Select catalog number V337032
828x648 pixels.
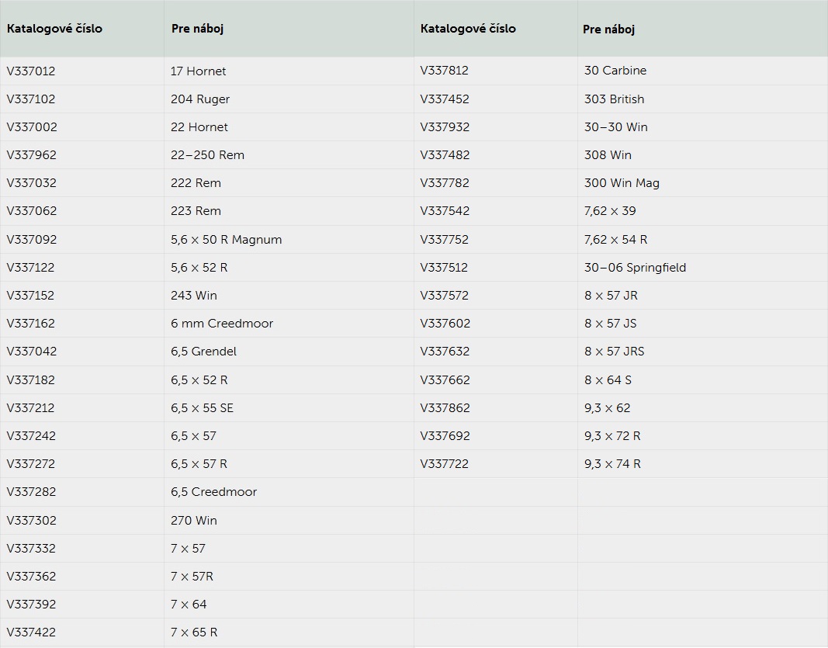click(31, 183)
